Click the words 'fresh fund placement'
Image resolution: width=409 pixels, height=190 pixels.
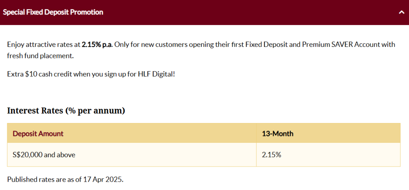[x=40, y=56]
